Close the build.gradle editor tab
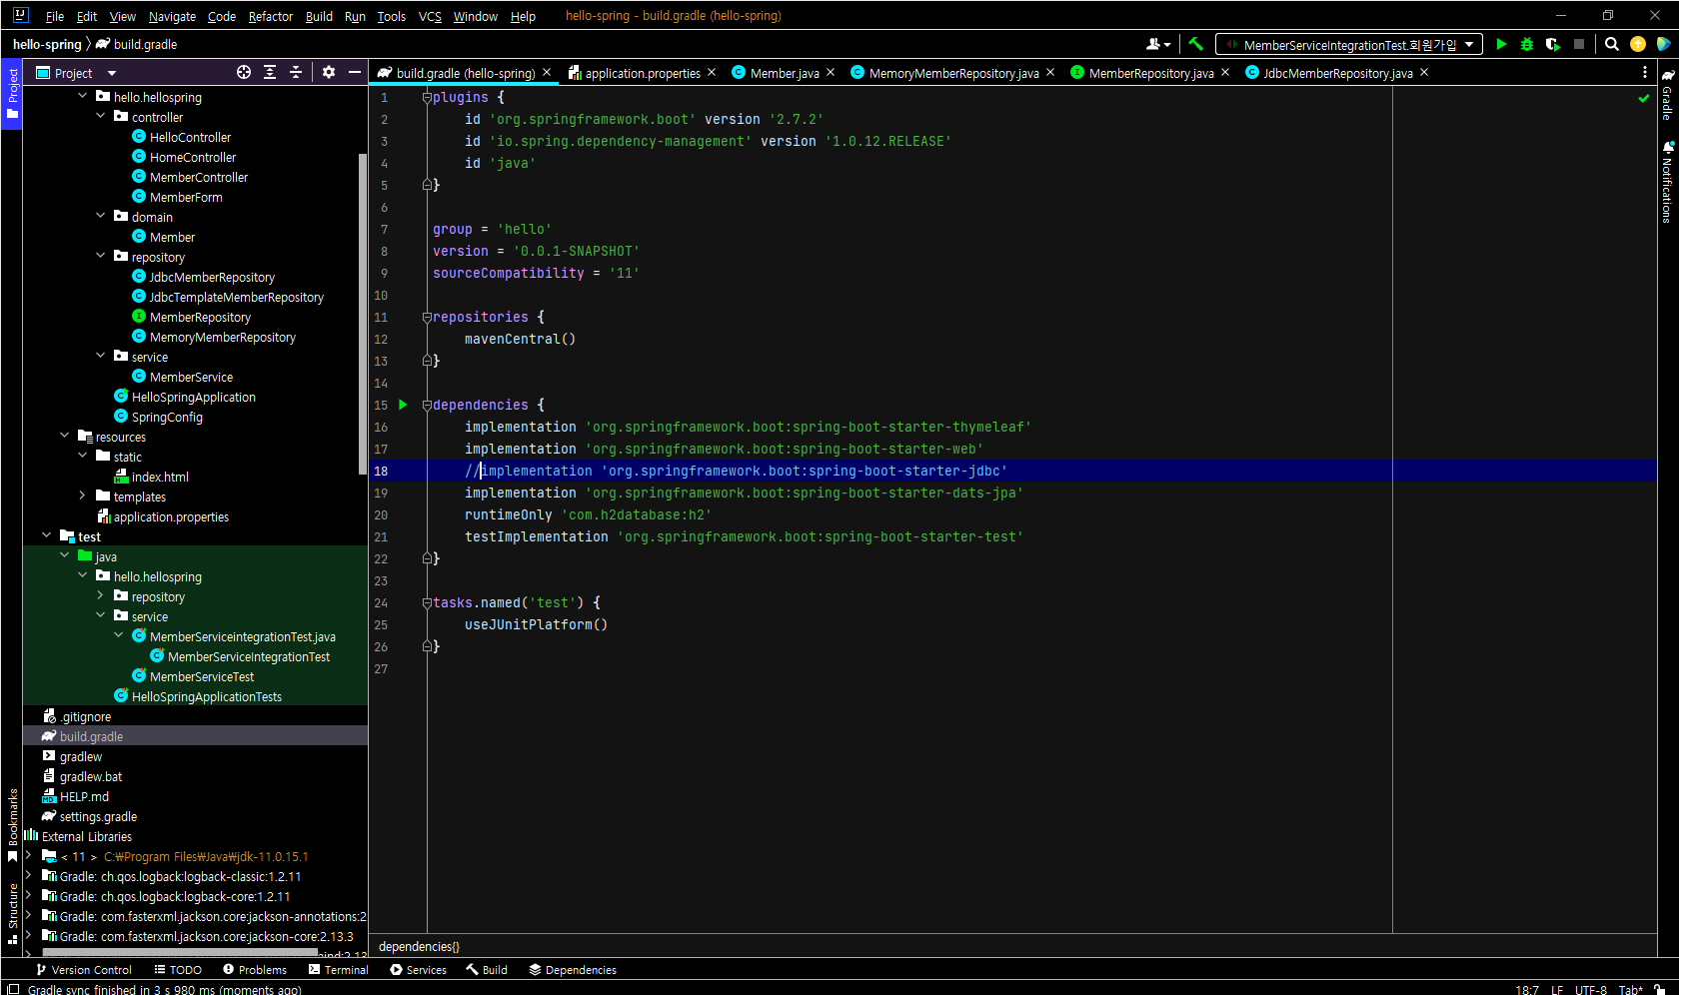This screenshot has width=1695, height=995. (547, 72)
